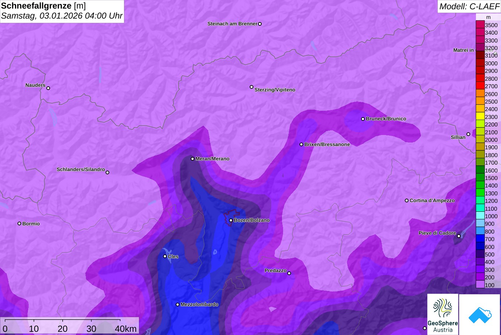This screenshot has height=335, width=501.
Task: Click the Predazzo location marker
Action: (x=289, y=273)
